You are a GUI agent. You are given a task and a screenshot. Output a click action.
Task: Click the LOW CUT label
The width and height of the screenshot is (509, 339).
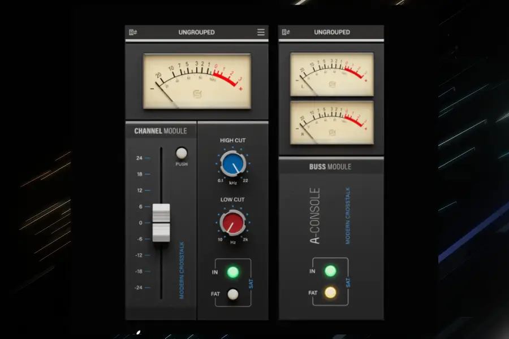[232, 199]
